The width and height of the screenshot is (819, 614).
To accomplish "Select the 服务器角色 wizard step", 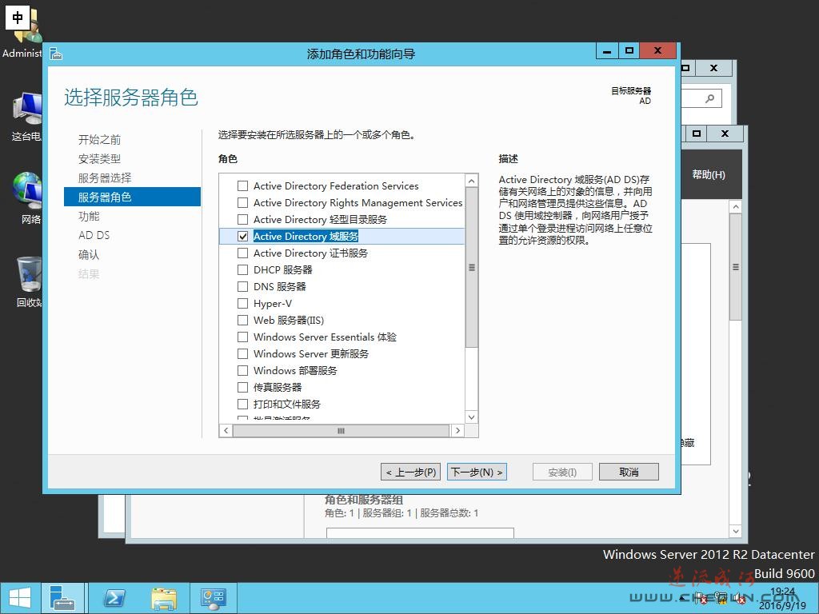I will pos(132,197).
